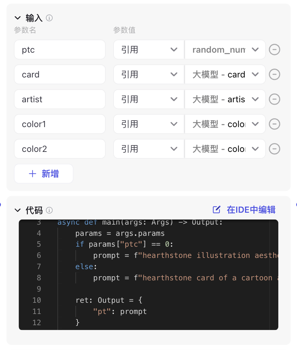
Task: Click the edit icon beside 在IDE中编辑
Action: 216,210
